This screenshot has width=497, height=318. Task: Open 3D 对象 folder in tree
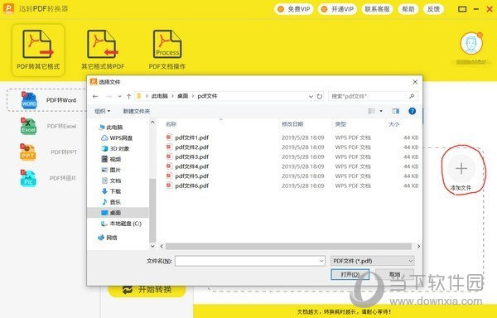tap(115, 148)
